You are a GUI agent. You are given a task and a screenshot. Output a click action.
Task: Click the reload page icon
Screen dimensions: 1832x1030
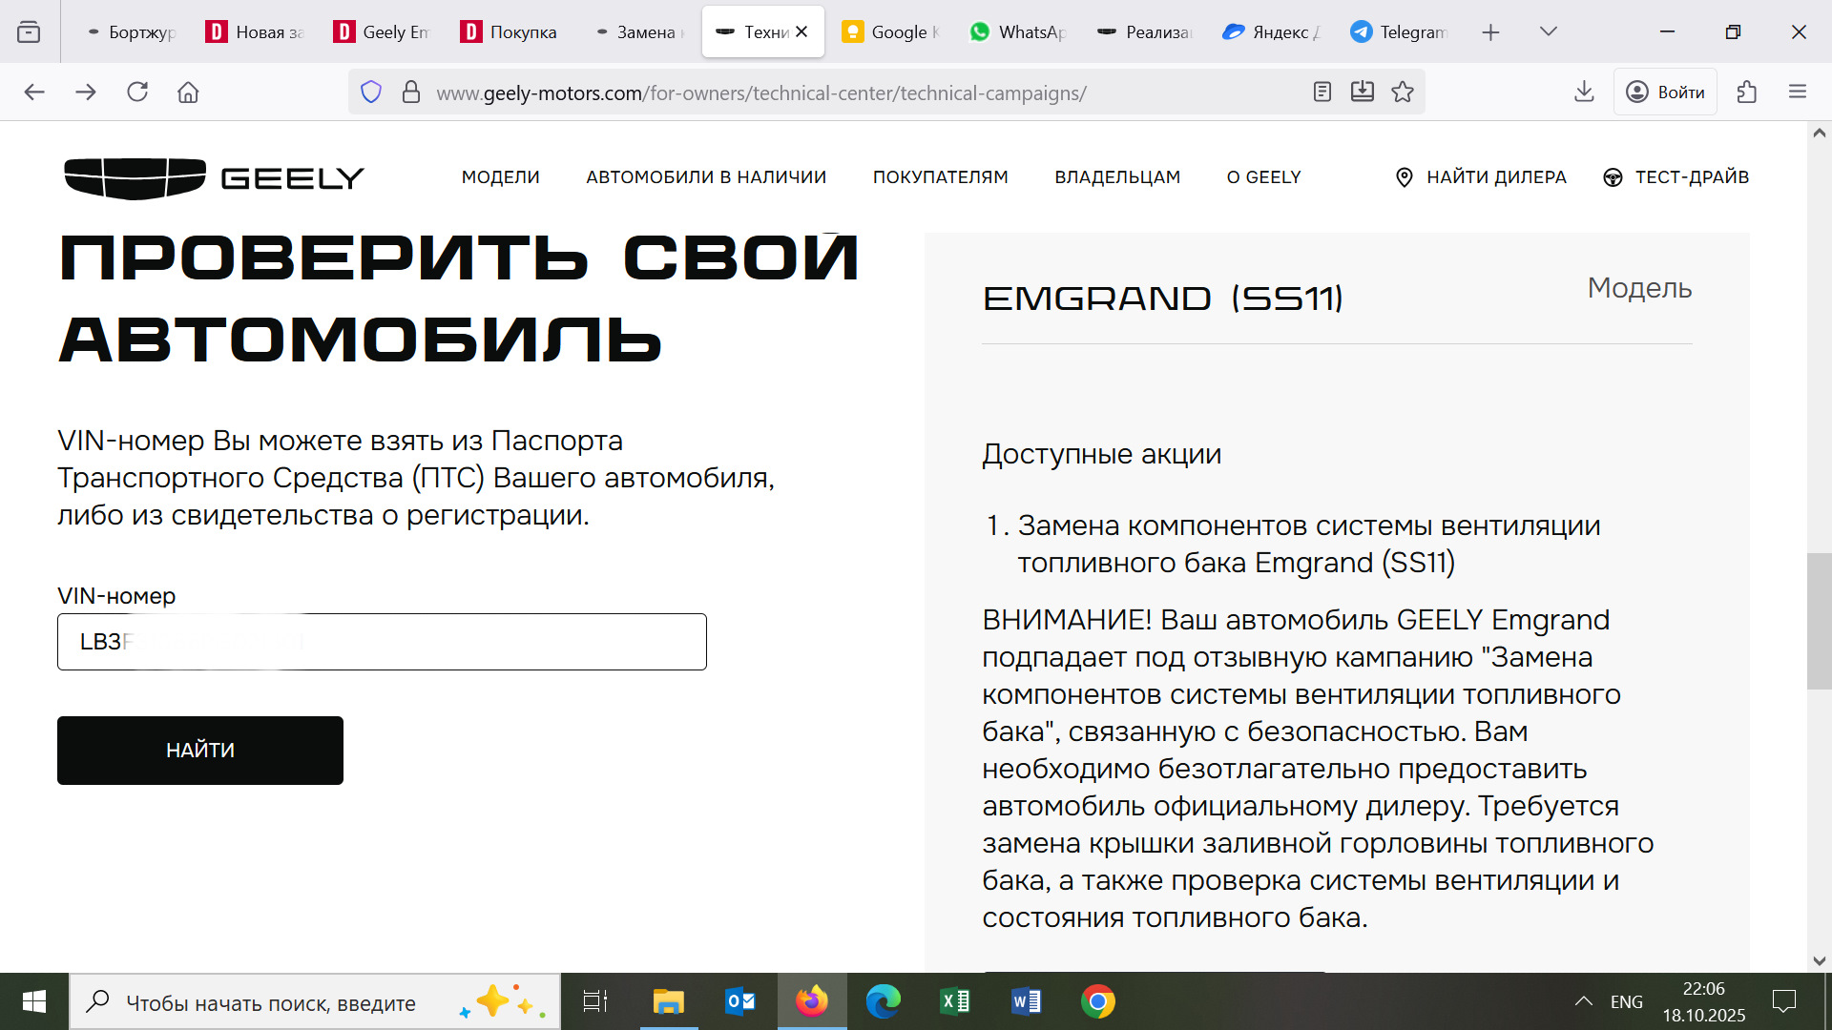(137, 93)
